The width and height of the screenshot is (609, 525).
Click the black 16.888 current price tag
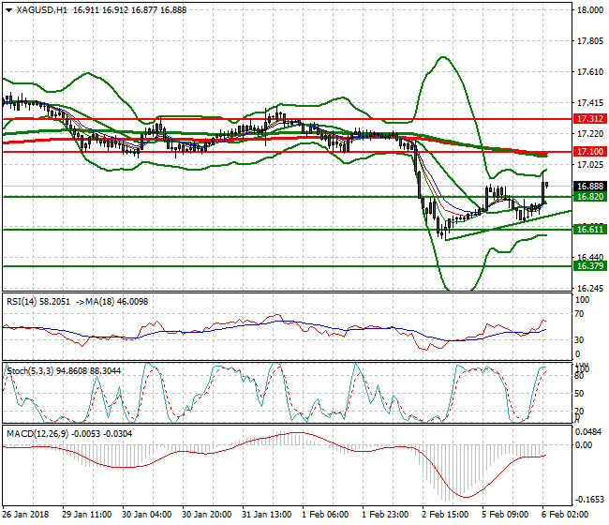coord(588,186)
